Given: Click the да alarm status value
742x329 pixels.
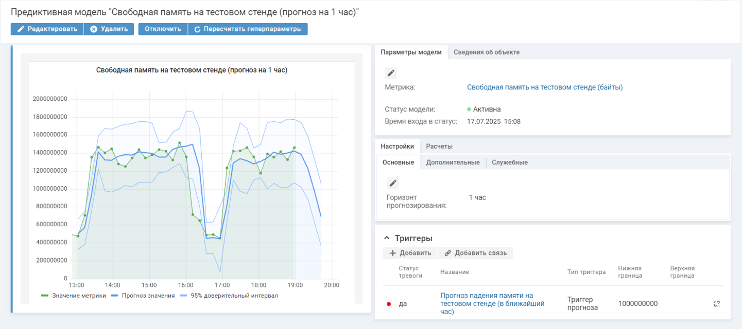Looking at the screenshot, I should (403, 304).
